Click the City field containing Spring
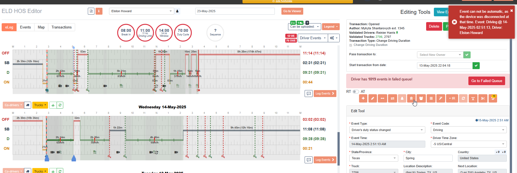517x173 pixels. (428, 158)
